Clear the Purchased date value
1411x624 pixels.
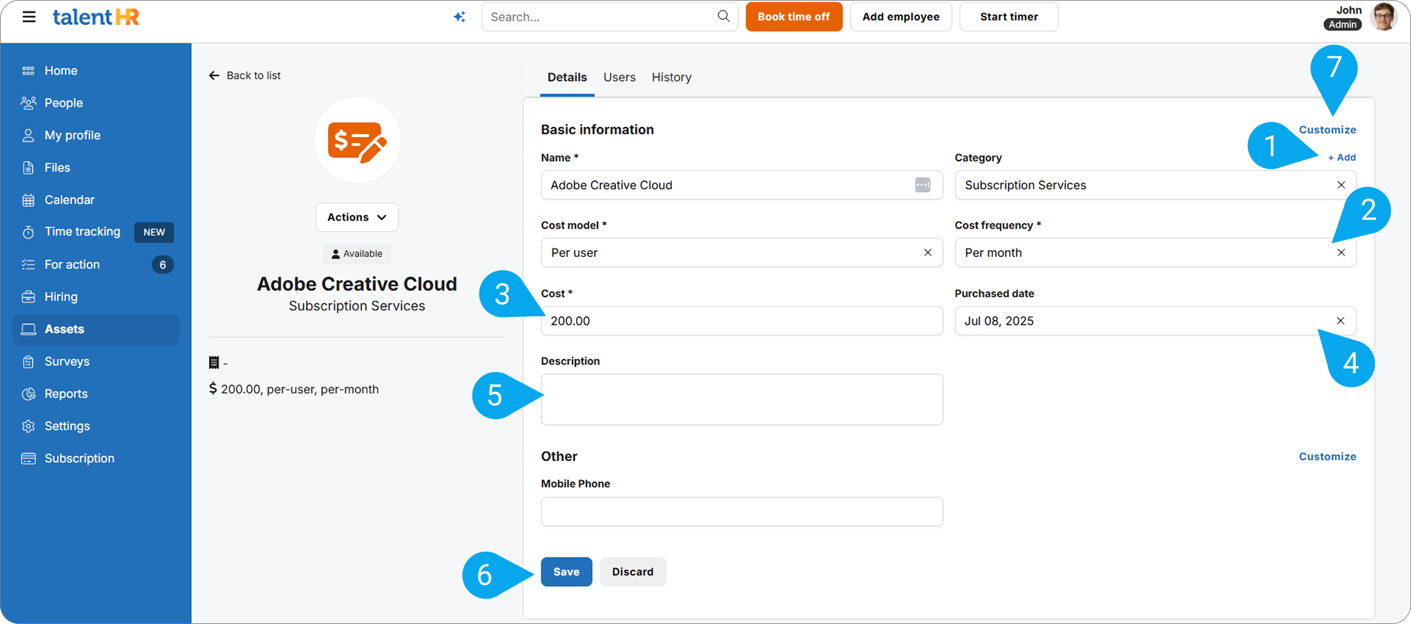1341,321
